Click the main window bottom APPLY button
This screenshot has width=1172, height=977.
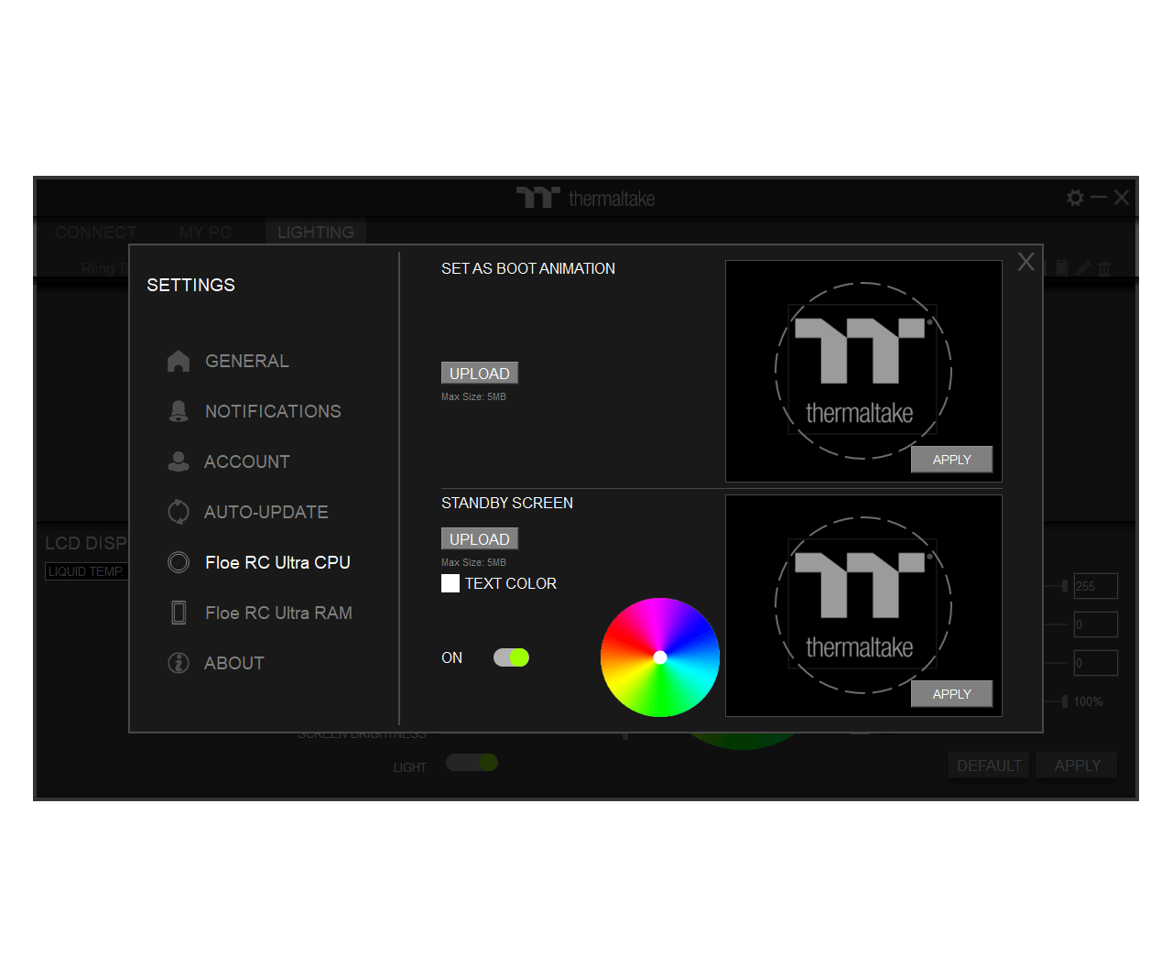click(x=1077, y=765)
